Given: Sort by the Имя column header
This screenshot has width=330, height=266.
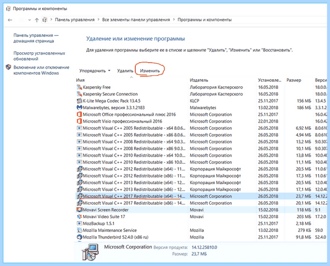Looking at the screenshot, I should 80,80.
